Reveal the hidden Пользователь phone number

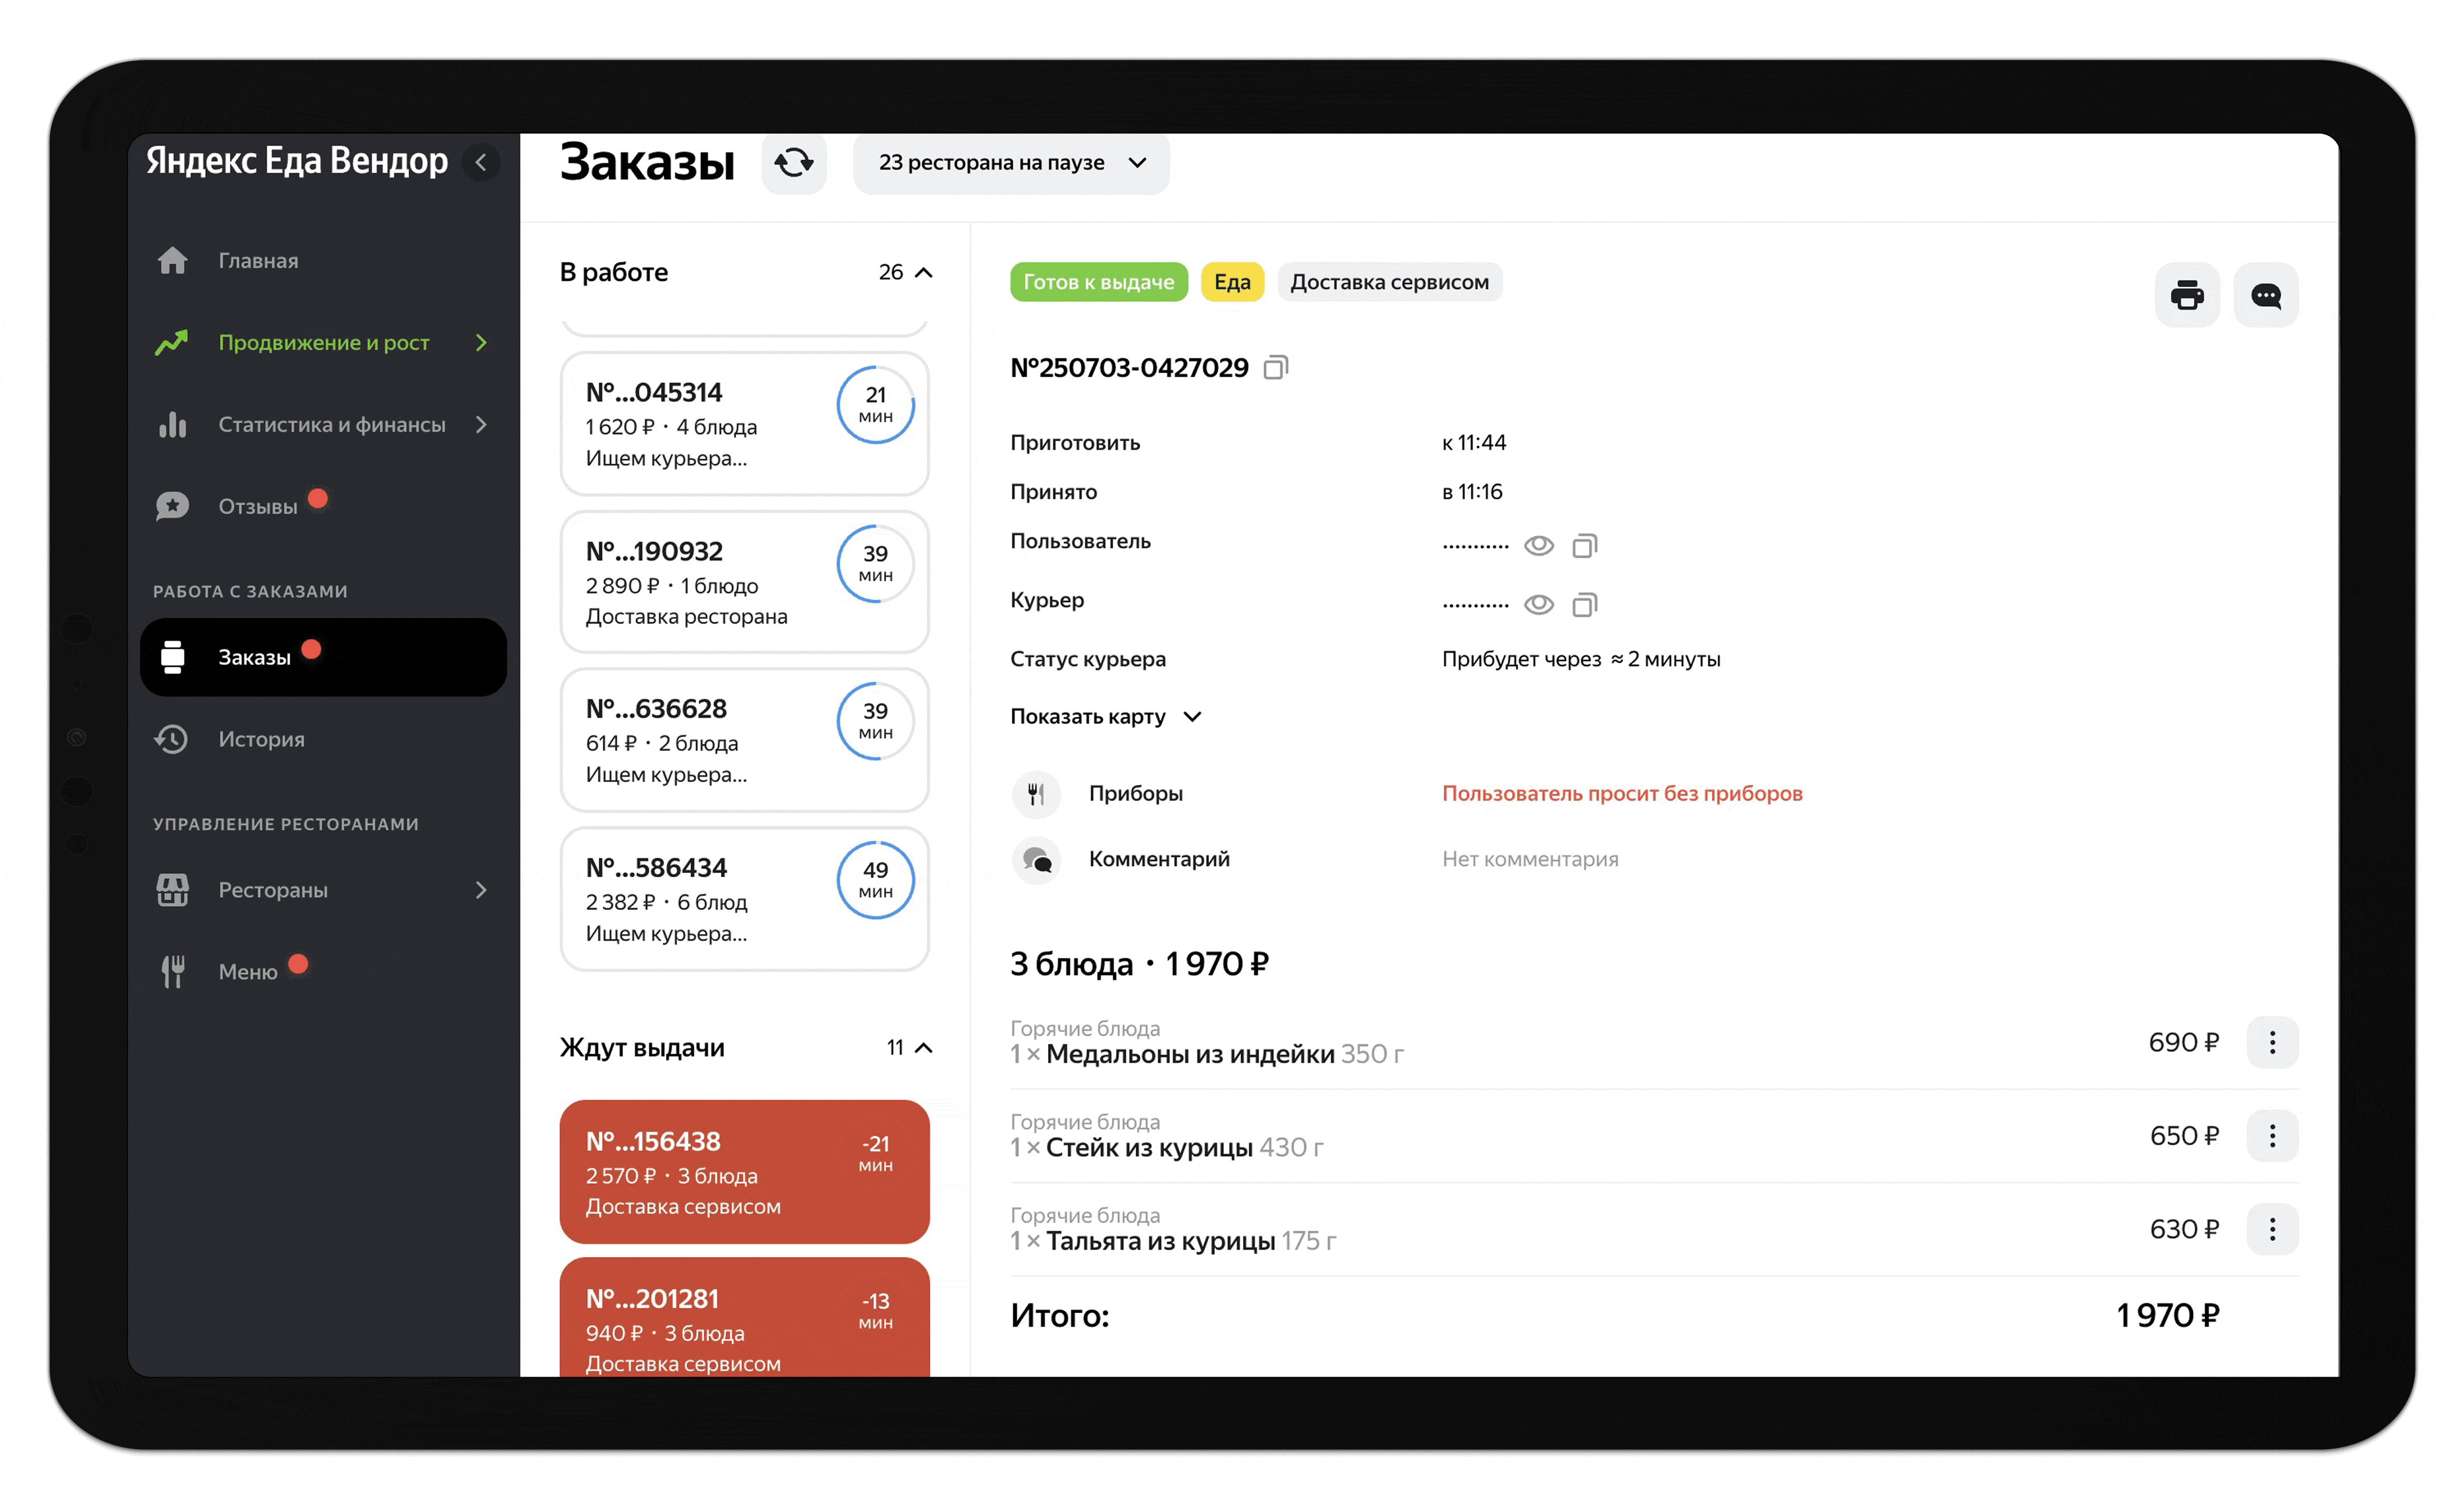click(x=1538, y=546)
